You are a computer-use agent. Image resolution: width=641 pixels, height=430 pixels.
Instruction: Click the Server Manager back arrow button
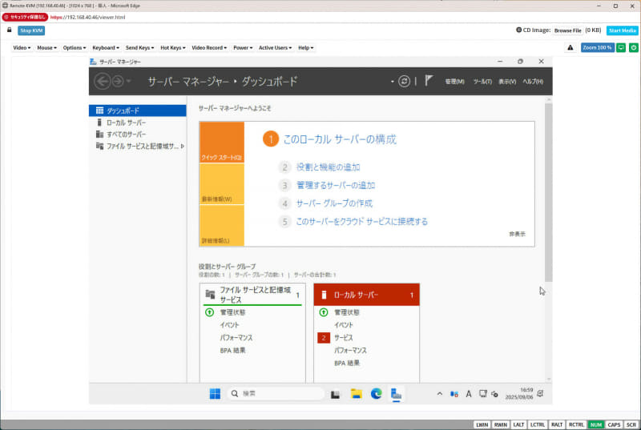click(x=103, y=81)
